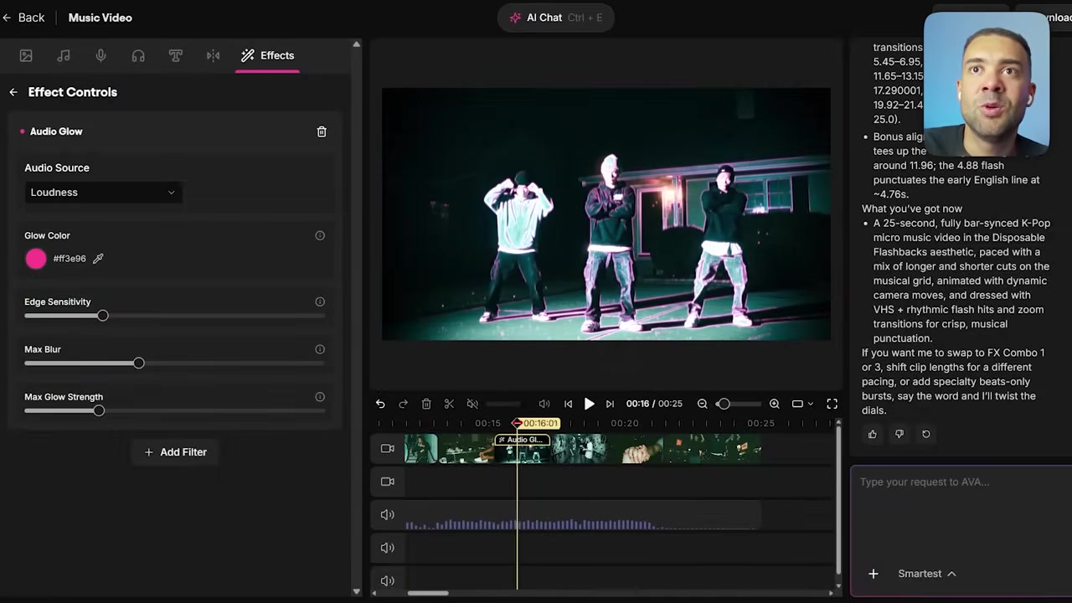Click the first audio track speaker icon

click(388, 515)
